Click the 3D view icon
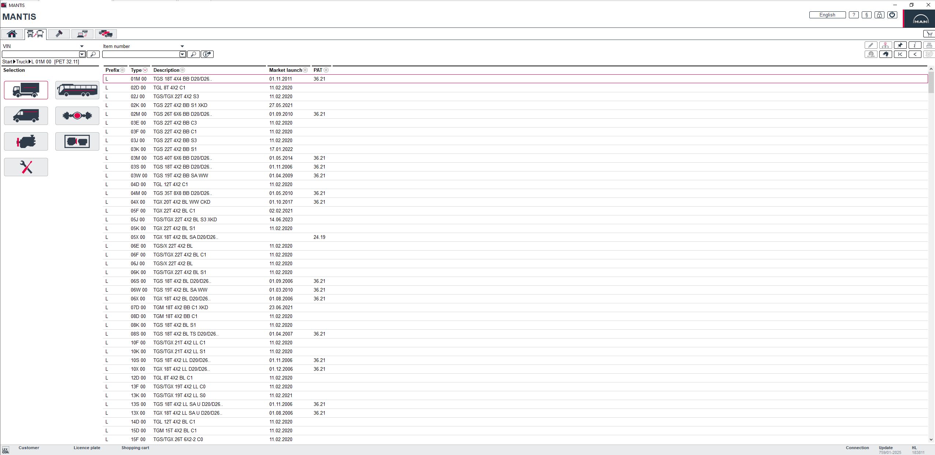 [929, 54]
